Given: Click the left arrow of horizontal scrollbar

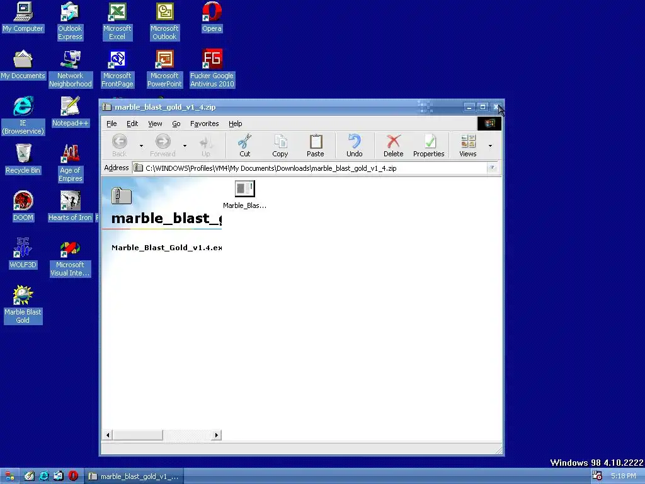Looking at the screenshot, I should [108, 435].
